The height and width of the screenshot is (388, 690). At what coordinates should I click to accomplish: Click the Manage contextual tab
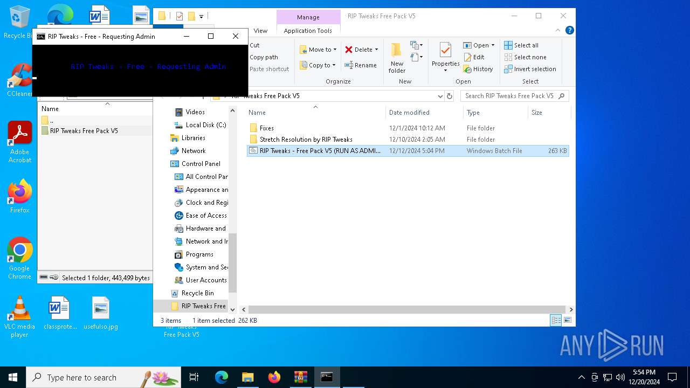[x=308, y=17]
